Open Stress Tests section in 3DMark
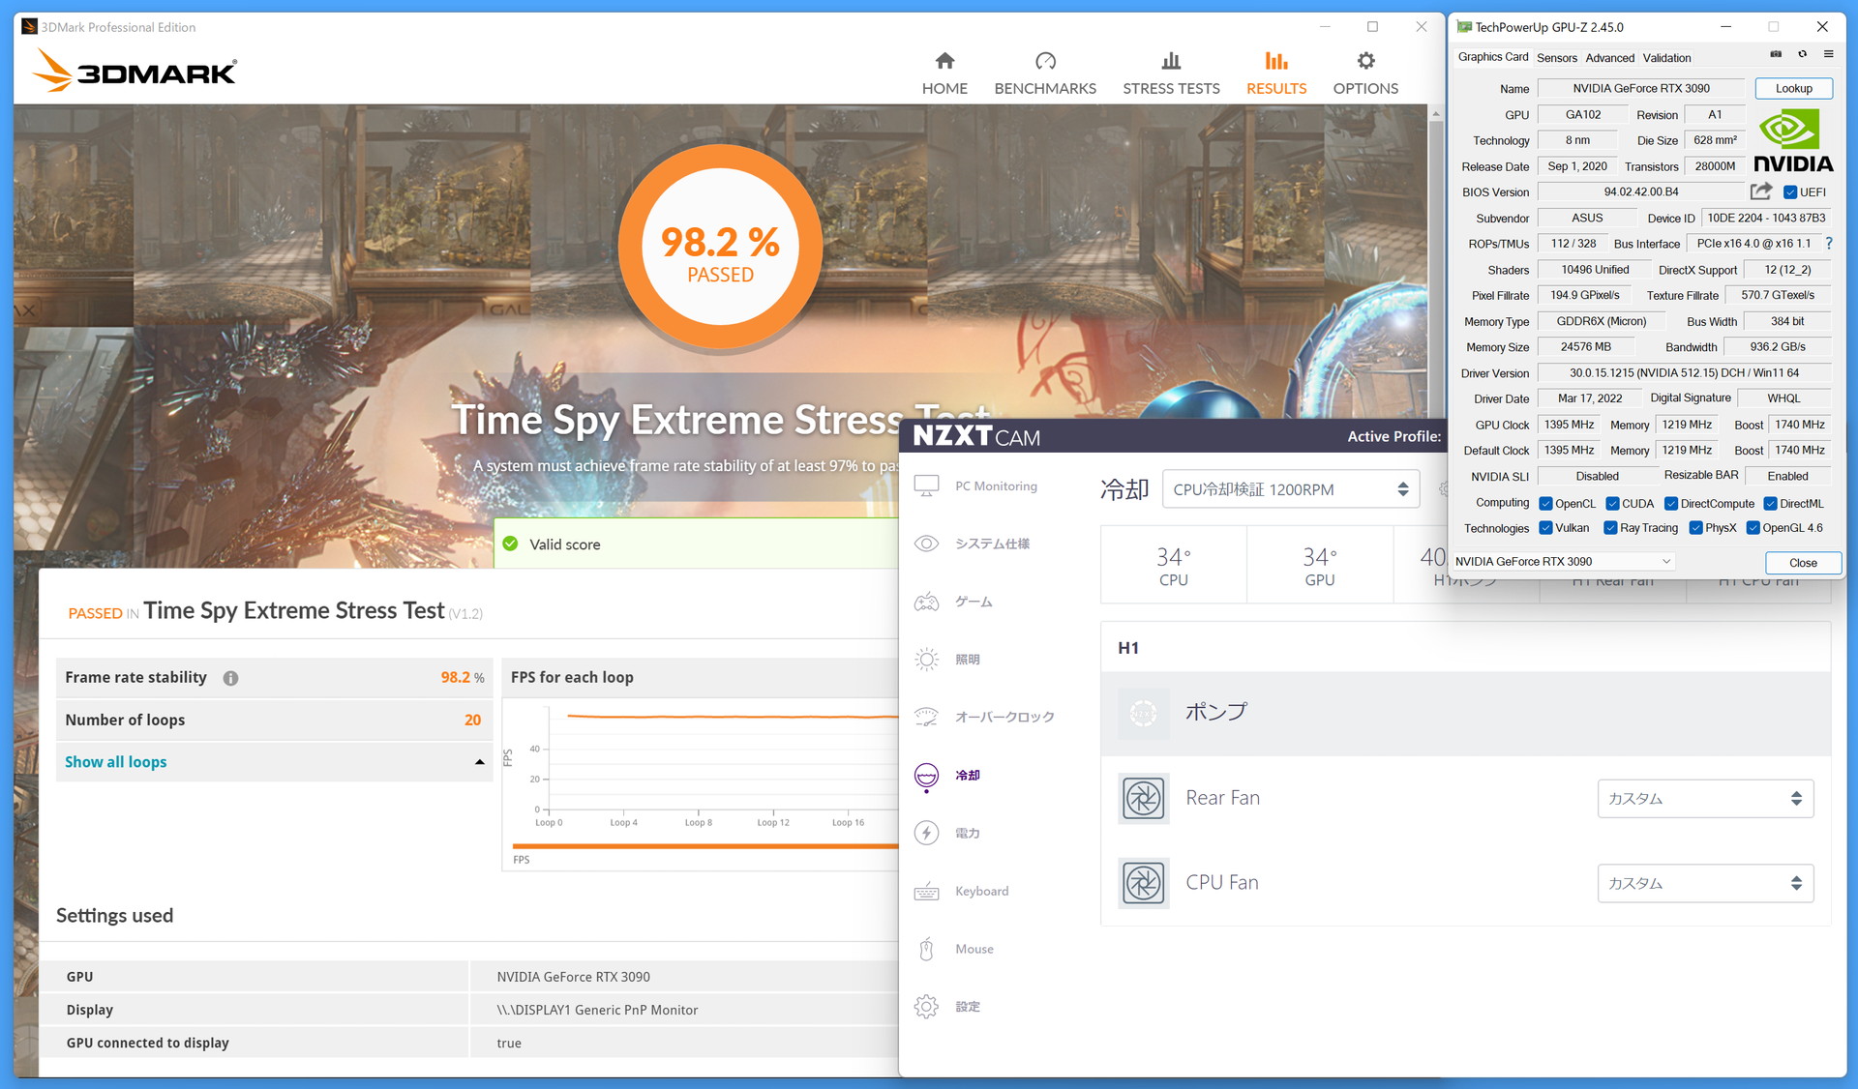Viewport: 1858px width, 1089px height. [x=1171, y=74]
